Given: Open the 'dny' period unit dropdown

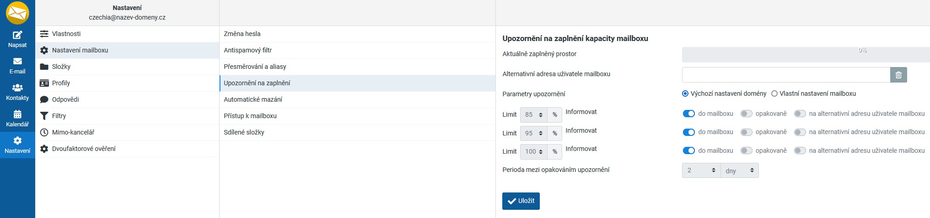Looking at the screenshot, I should point(739,171).
